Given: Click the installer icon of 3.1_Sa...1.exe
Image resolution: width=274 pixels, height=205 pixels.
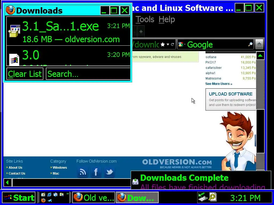Looking at the screenshot, I should [14, 31].
